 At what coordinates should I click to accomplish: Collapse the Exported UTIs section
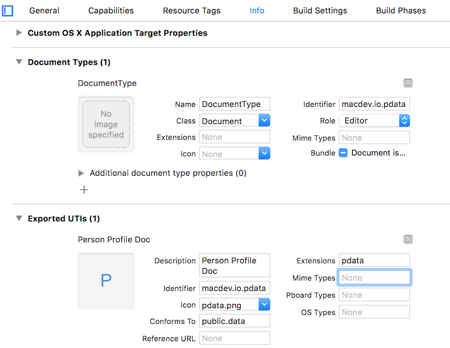point(19,218)
